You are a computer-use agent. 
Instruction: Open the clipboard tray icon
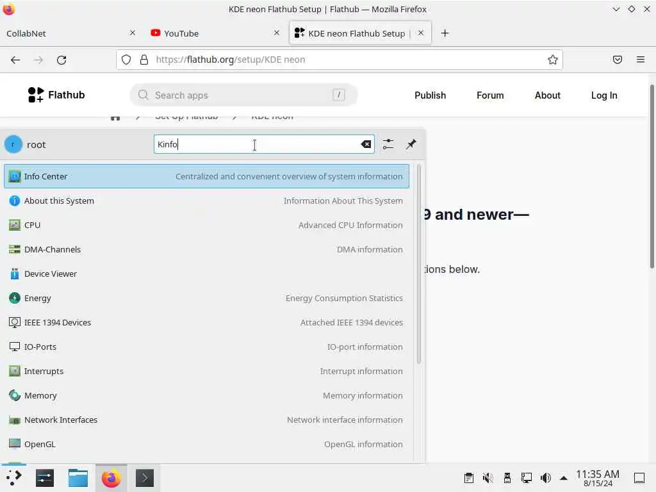(x=468, y=478)
